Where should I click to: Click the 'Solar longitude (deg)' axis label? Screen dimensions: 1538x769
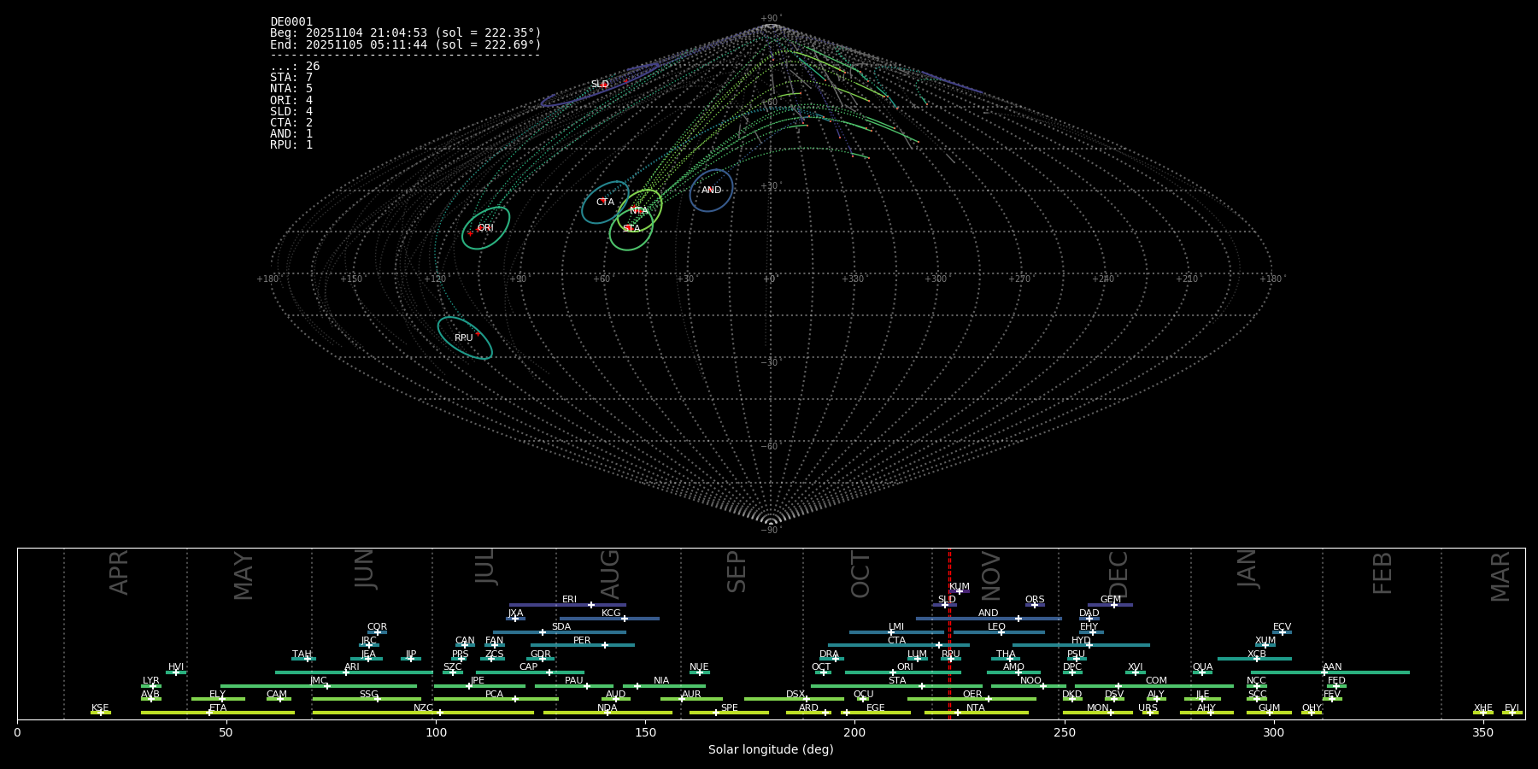pos(771,749)
